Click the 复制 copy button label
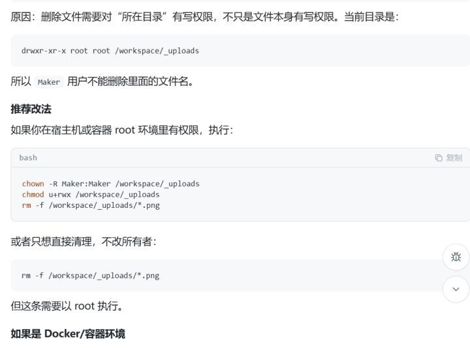Screen dimensions: 470x348 click(454, 158)
